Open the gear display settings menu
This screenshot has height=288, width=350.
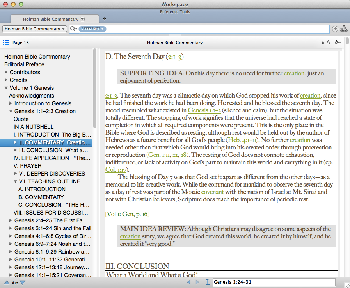[x=338, y=42]
